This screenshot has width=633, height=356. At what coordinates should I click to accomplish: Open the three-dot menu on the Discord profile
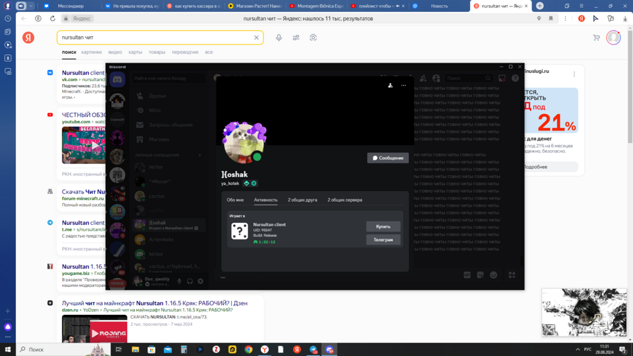pyautogui.click(x=403, y=86)
